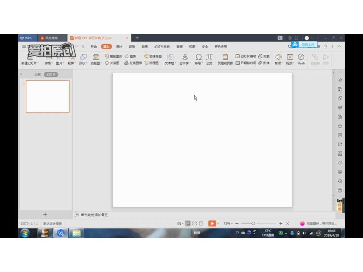Insert an 附件 attachment
This screenshot has width=363, height=272.
click(x=264, y=63)
